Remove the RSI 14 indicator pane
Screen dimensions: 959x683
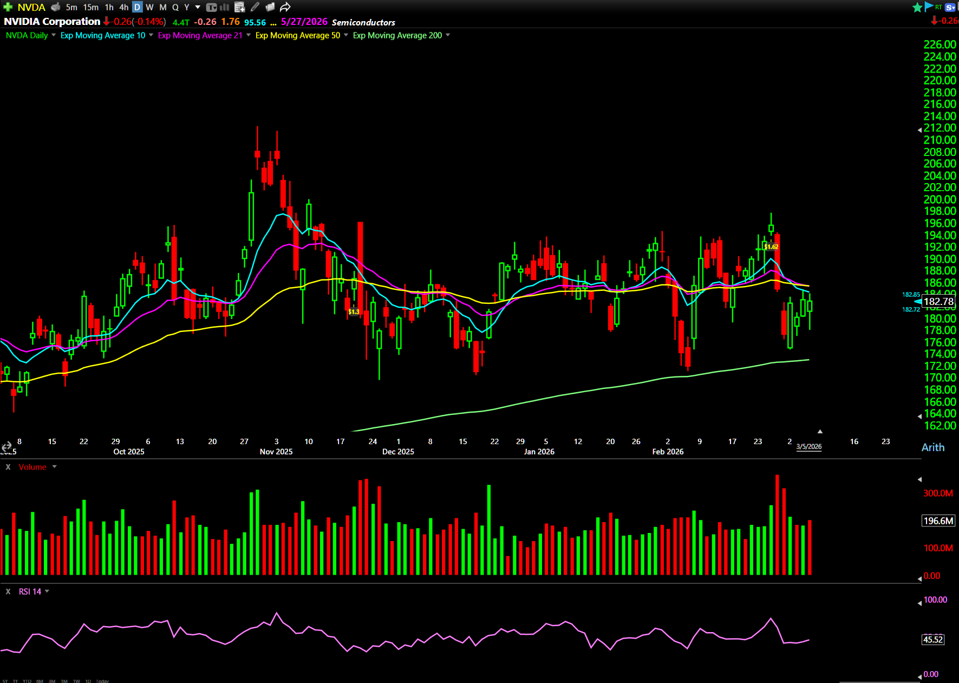8,591
